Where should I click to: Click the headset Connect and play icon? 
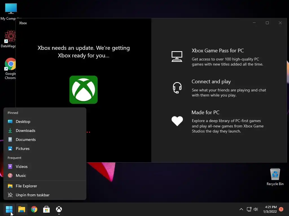[177, 88]
